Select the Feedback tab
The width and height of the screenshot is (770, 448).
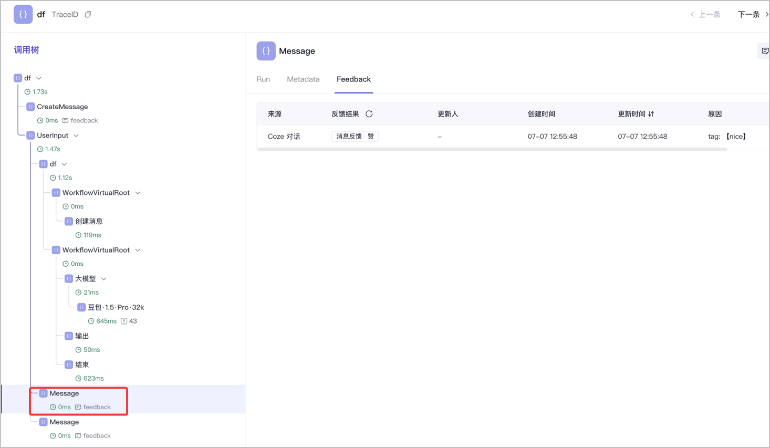point(353,79)
